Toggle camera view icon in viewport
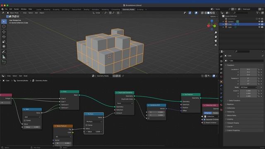This screenshot has width=265, height=149. coord(216,41)
